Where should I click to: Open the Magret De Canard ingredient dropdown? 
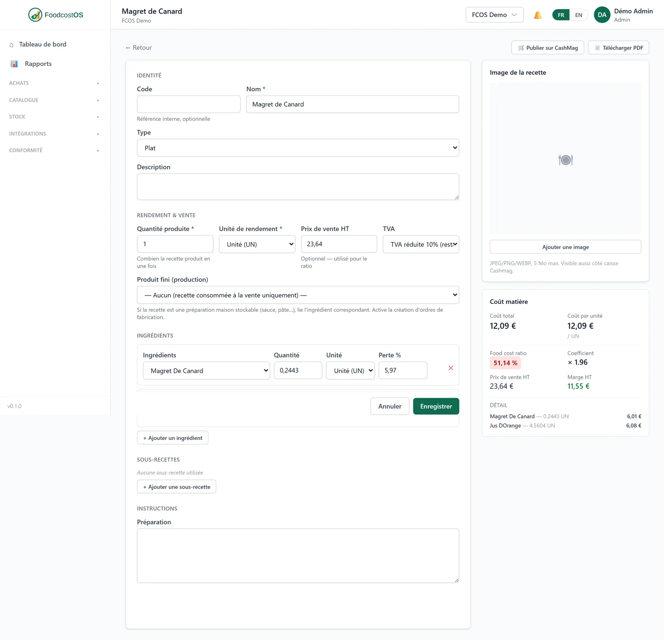(206, 371)
